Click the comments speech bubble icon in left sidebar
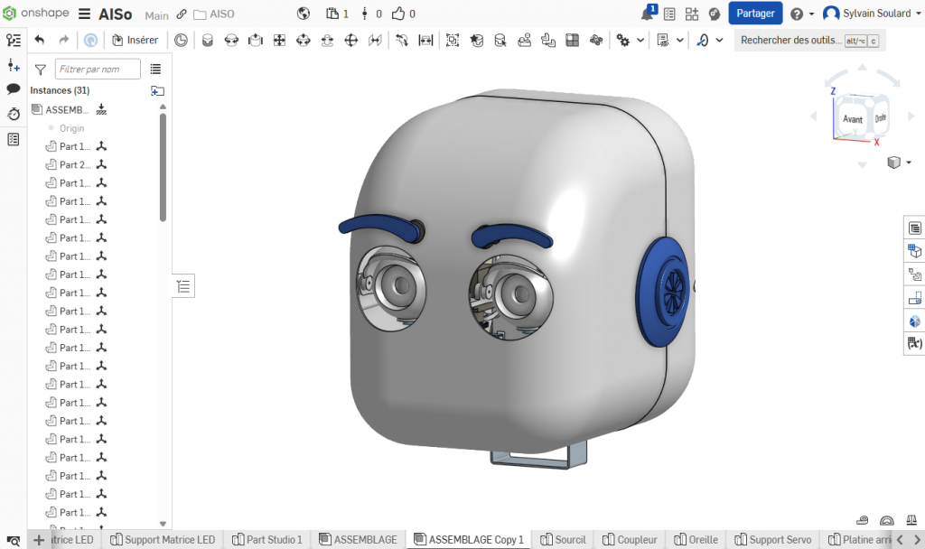 coord(14,88)
